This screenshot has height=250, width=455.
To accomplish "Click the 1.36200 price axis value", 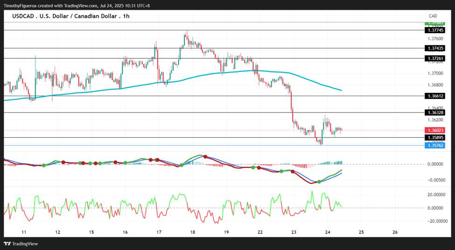I will [x=435, y=119].
